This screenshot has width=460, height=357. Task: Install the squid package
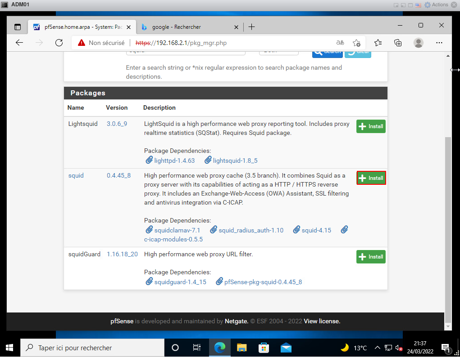tap(371, 178)
